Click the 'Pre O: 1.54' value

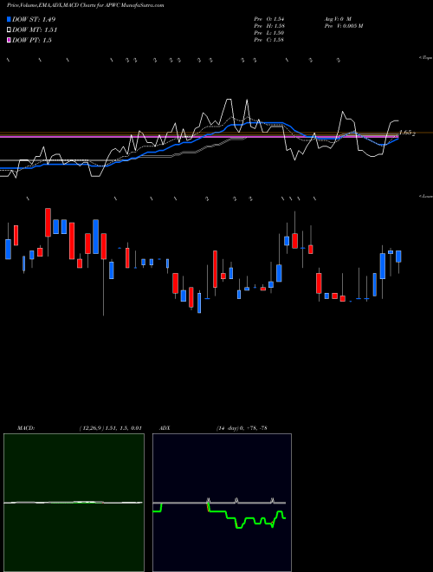(x=269, y=18)
